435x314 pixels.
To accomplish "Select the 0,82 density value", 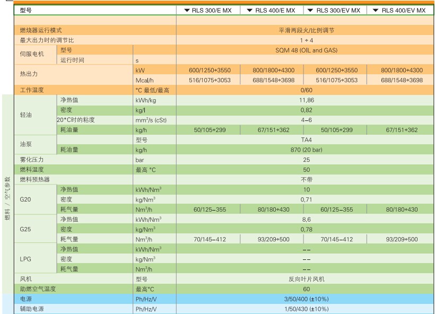I will [306, 110].
